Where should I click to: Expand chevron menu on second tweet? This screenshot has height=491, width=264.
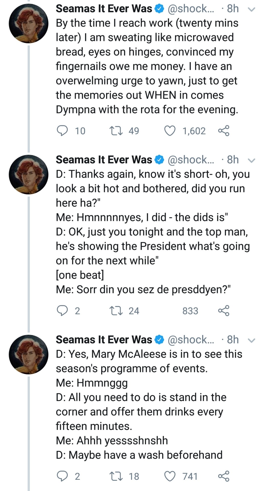(x=251, y=161)
